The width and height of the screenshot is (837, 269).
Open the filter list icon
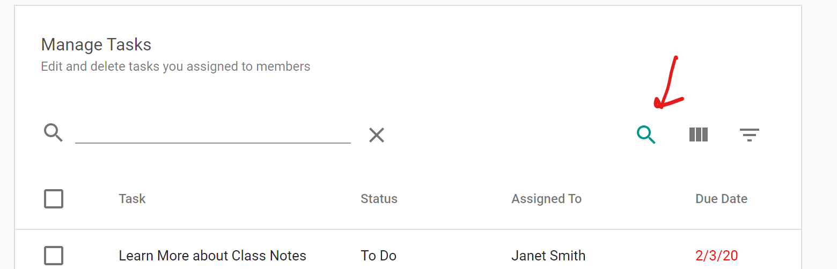point(750,134)
